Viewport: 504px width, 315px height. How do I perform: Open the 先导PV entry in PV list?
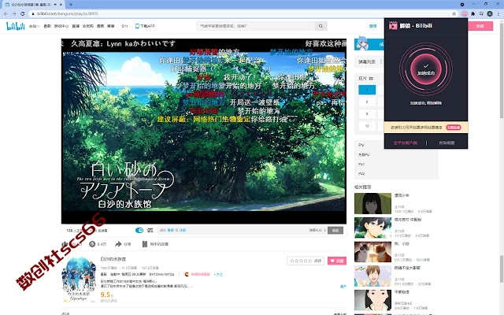[x=364, y=154]
